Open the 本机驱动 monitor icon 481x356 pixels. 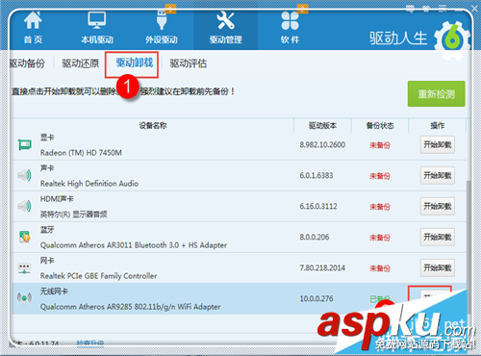click(x=97, y=21)
